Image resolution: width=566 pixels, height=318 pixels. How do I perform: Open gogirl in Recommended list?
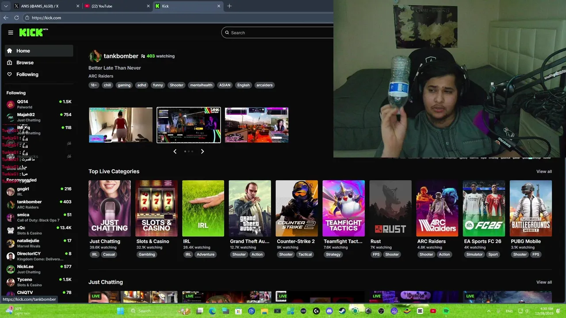[x=39, y=191]
